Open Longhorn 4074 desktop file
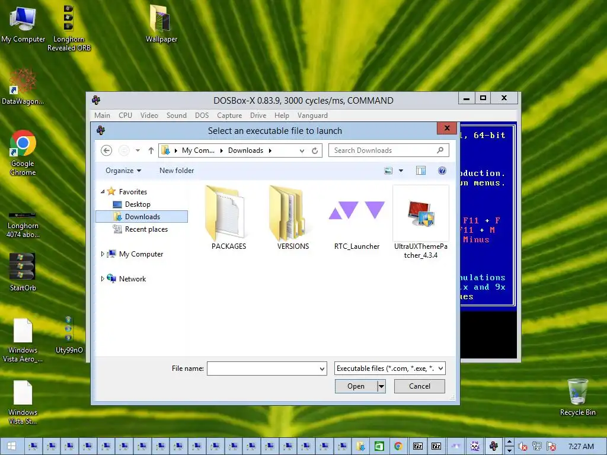This screenshot has width=607, height=455. (23, 225)
